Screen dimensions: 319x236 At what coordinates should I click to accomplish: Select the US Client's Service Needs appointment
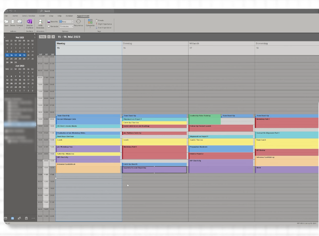point(88,126)
